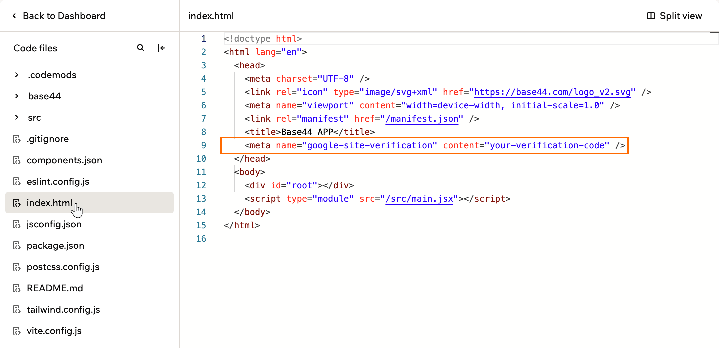Screen dimensions: 719x348
Task: Click the meta charset UTF-8 line
Action: click(307, 79)
